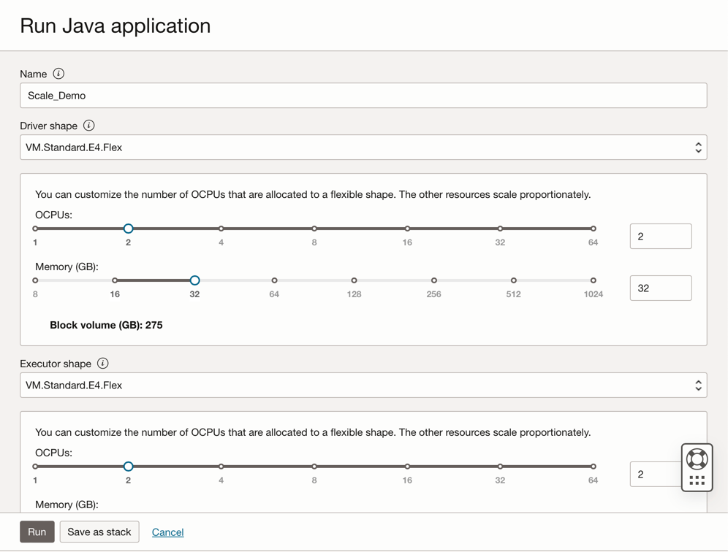This screenshot has width=728, height=552.
Task: Click the Run button
Action: (x=37, y=532)
